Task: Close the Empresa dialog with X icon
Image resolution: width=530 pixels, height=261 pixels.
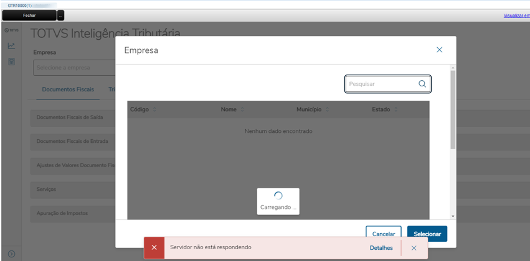Action: pyautogui.click(x=440, y=50)
